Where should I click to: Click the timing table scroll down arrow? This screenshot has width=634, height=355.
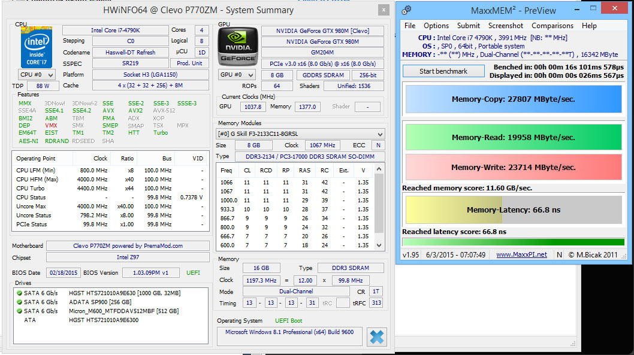pos(379,245)
